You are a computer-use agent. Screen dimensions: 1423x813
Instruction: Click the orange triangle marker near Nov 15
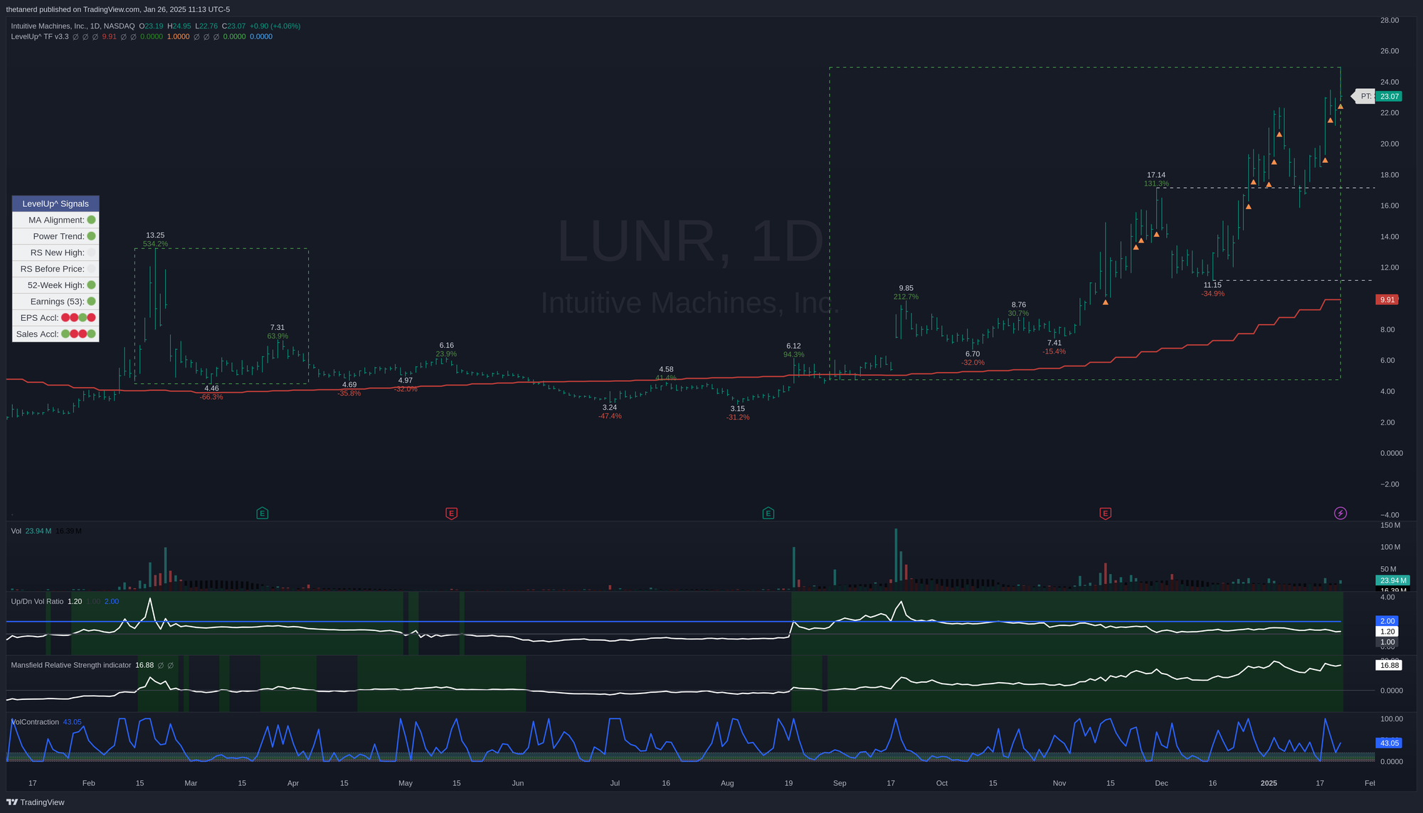point(1105,302)
